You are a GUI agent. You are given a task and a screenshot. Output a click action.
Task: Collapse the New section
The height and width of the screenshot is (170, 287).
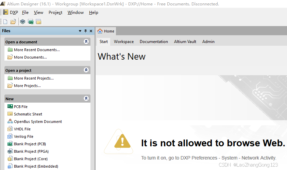coord(86,99)
